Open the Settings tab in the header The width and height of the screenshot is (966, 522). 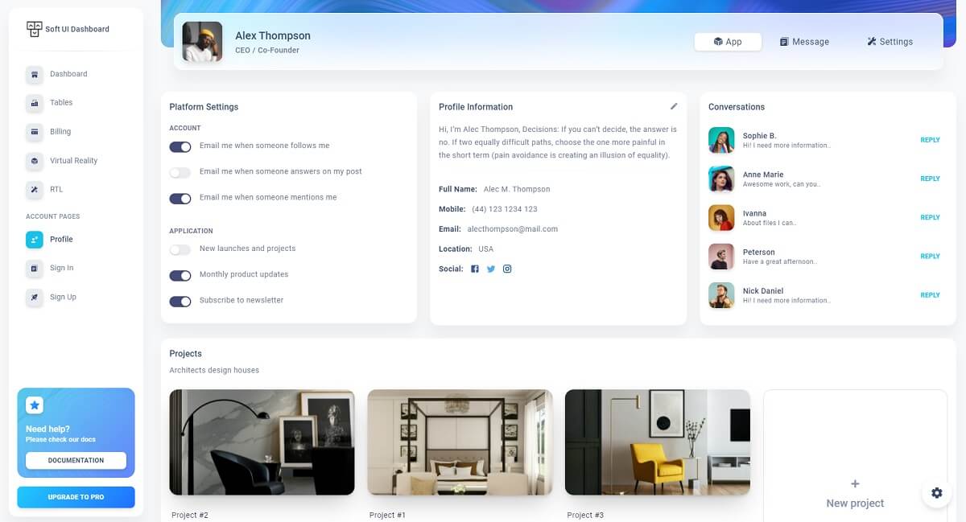coord(890,41)
